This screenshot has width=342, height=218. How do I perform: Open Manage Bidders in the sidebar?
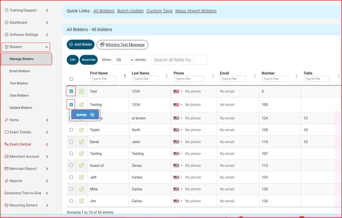(x=21, y=59)
